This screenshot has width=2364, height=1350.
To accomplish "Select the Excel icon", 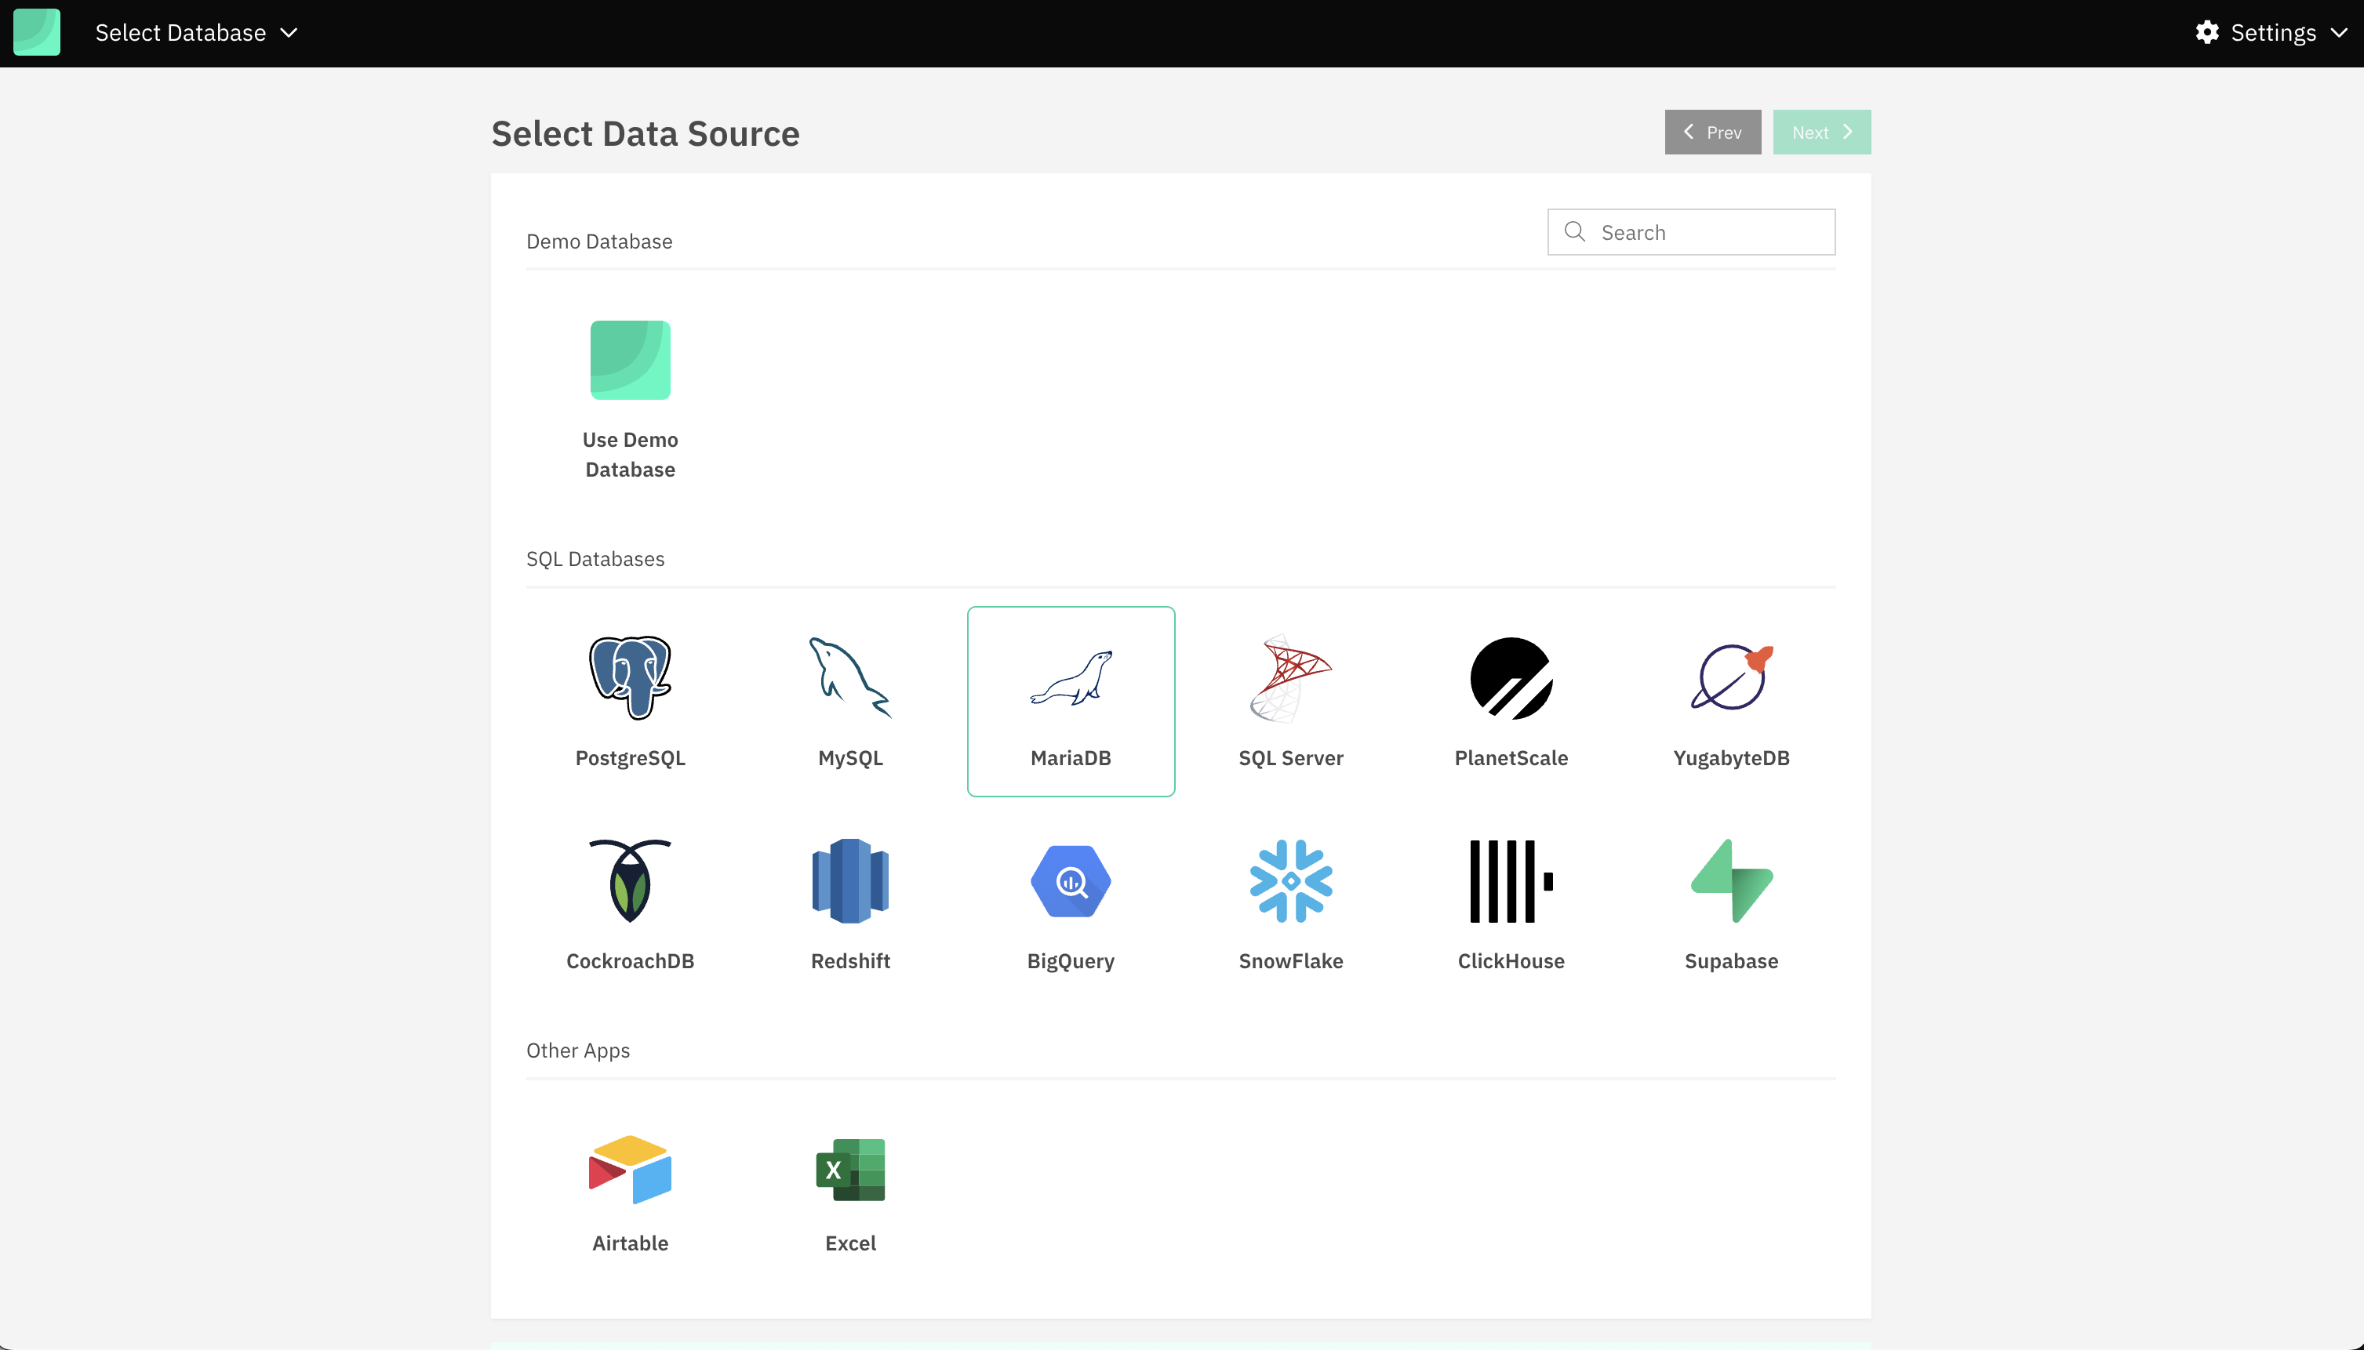I will pos(849,1169).
